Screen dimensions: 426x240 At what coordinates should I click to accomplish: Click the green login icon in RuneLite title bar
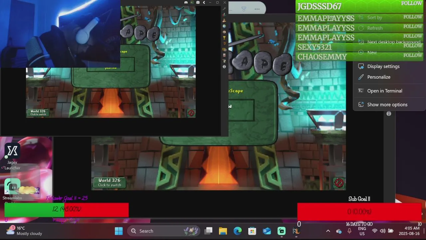[192, 2]
